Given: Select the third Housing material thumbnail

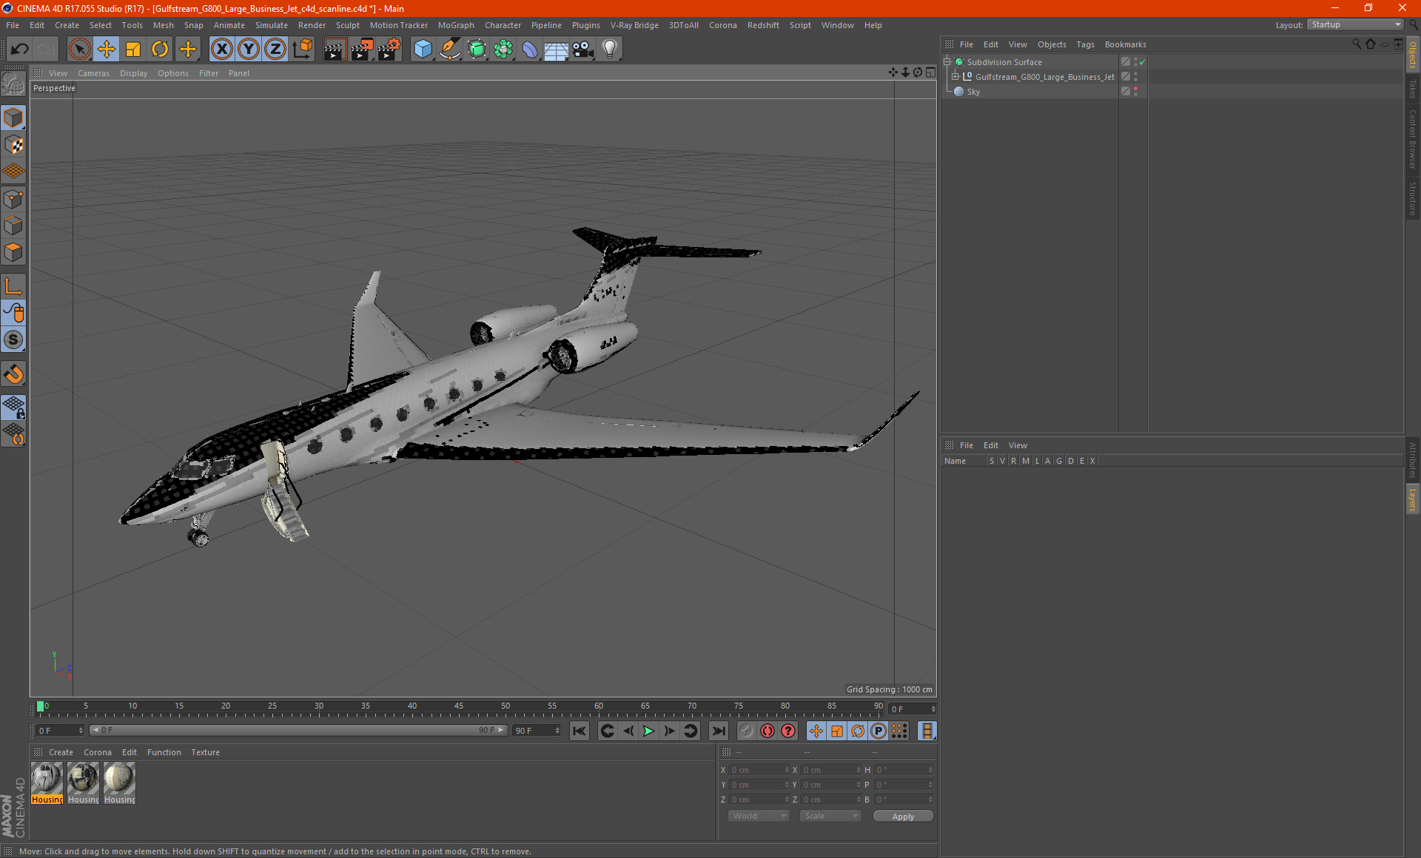Looking at the screenshot, I should coord(119,783).
